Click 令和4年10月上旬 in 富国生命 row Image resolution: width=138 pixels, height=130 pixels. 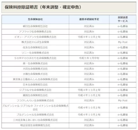click(x=89, y=95)
